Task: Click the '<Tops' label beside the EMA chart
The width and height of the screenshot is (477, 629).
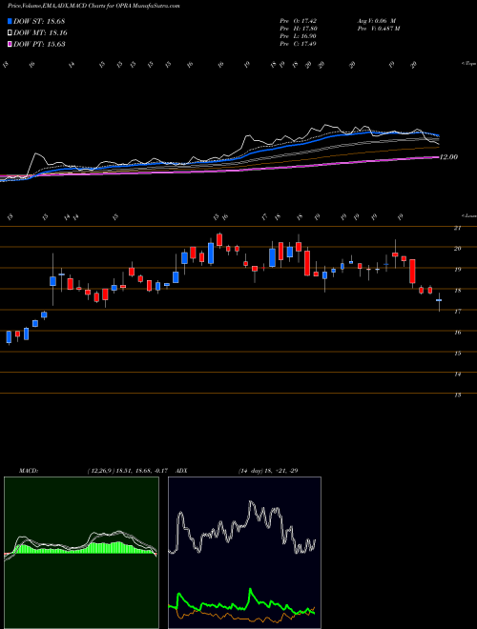Action: pyautogui.click(x=468, y=64)
